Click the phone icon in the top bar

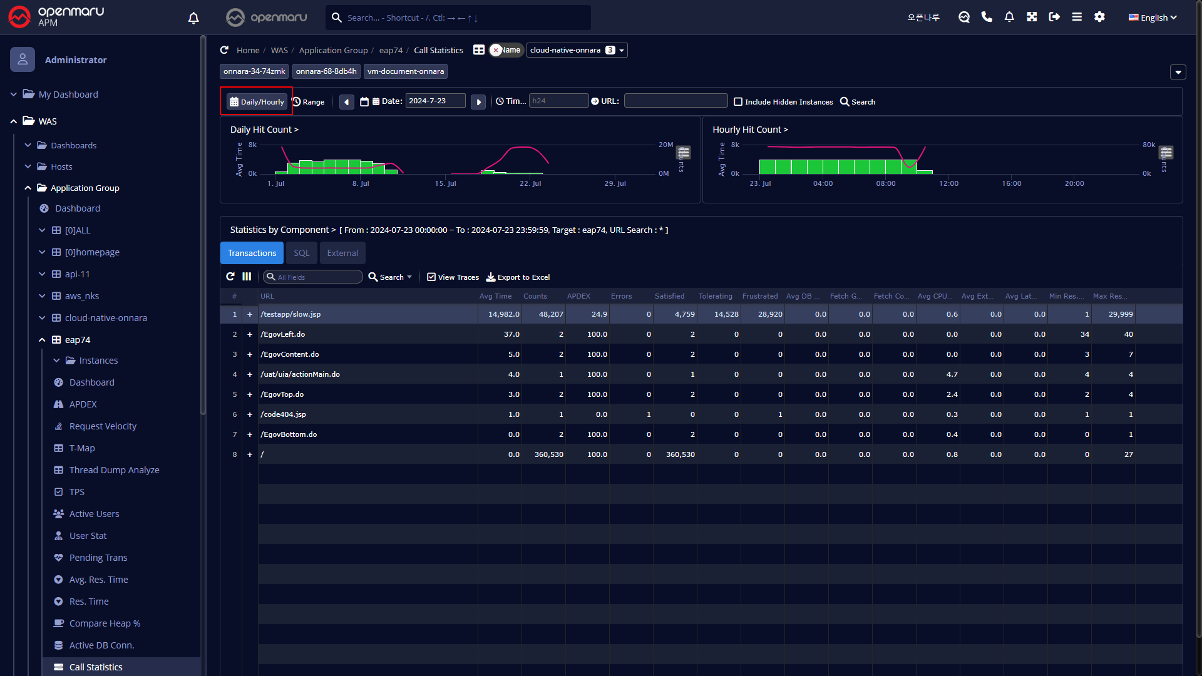(987, 17)
